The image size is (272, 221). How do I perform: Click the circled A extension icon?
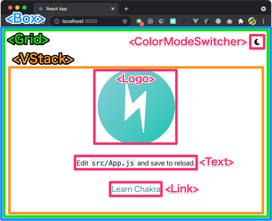coord(184,21)
